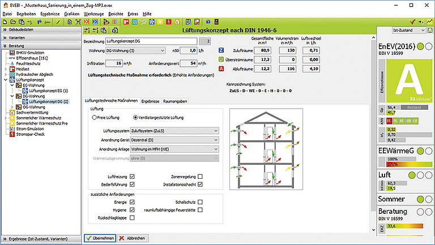435x245 pixels.
Task: Select the Stromspar-Check icon in tree
Action: point(13,135)
